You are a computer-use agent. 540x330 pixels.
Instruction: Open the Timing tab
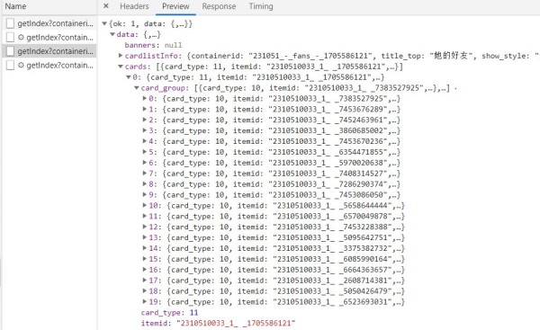click(x=261, y=6)
